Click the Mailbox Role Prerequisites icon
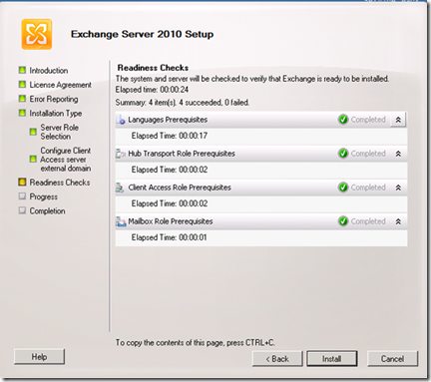 (x=121, y=221)
